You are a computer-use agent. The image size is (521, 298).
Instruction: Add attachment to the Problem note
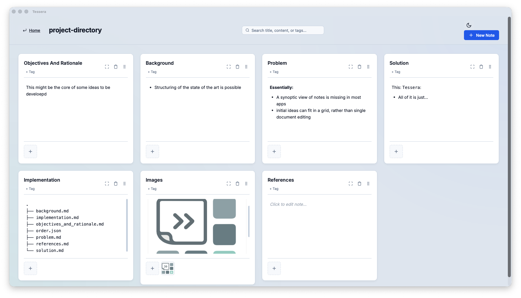coord(274,151)
